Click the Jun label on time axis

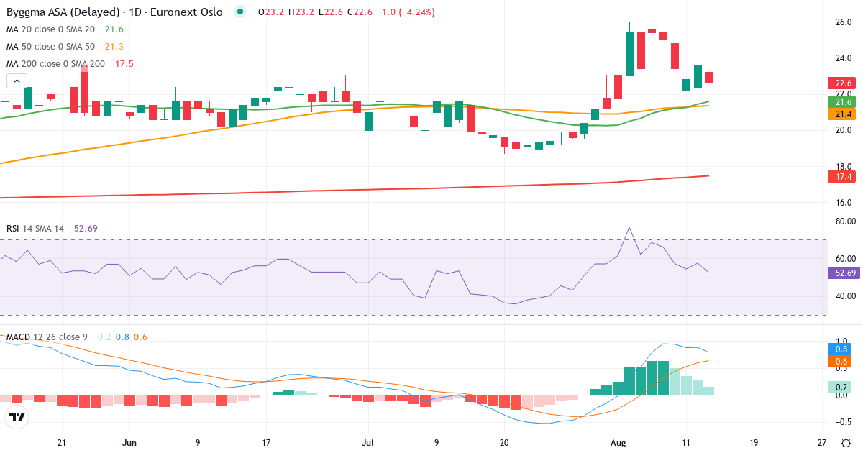[129, 443]
